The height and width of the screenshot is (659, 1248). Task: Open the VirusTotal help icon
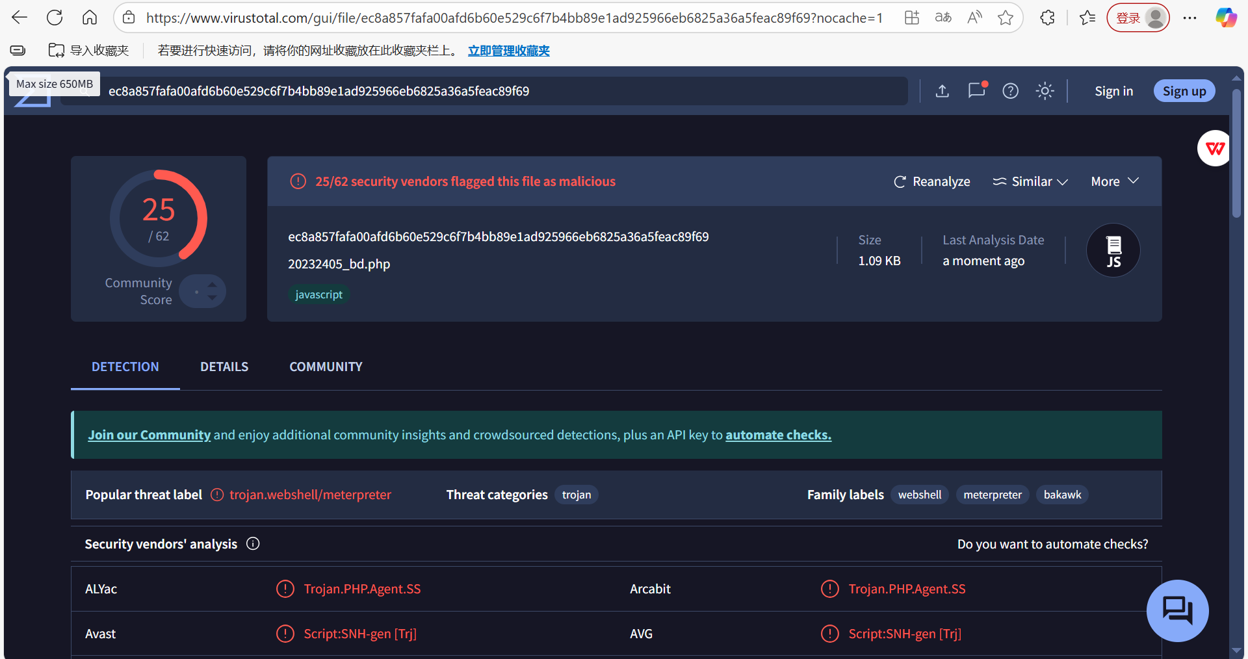(1011, 91)
